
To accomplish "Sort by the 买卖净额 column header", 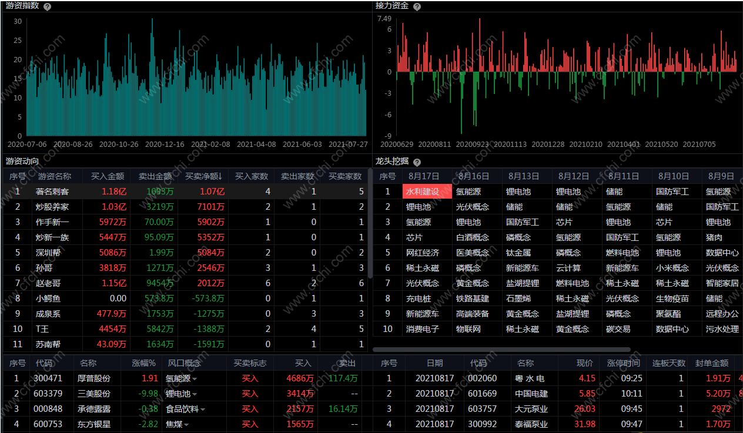I will [203, 176].
